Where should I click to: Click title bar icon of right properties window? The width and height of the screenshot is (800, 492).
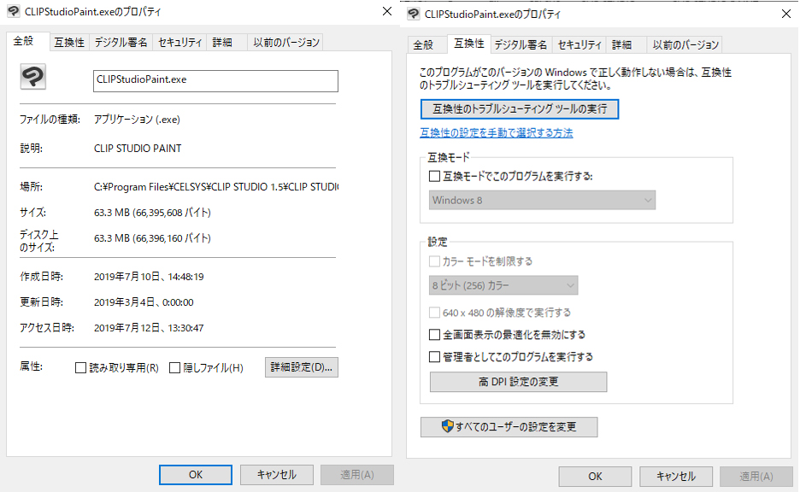click(414, 14)
